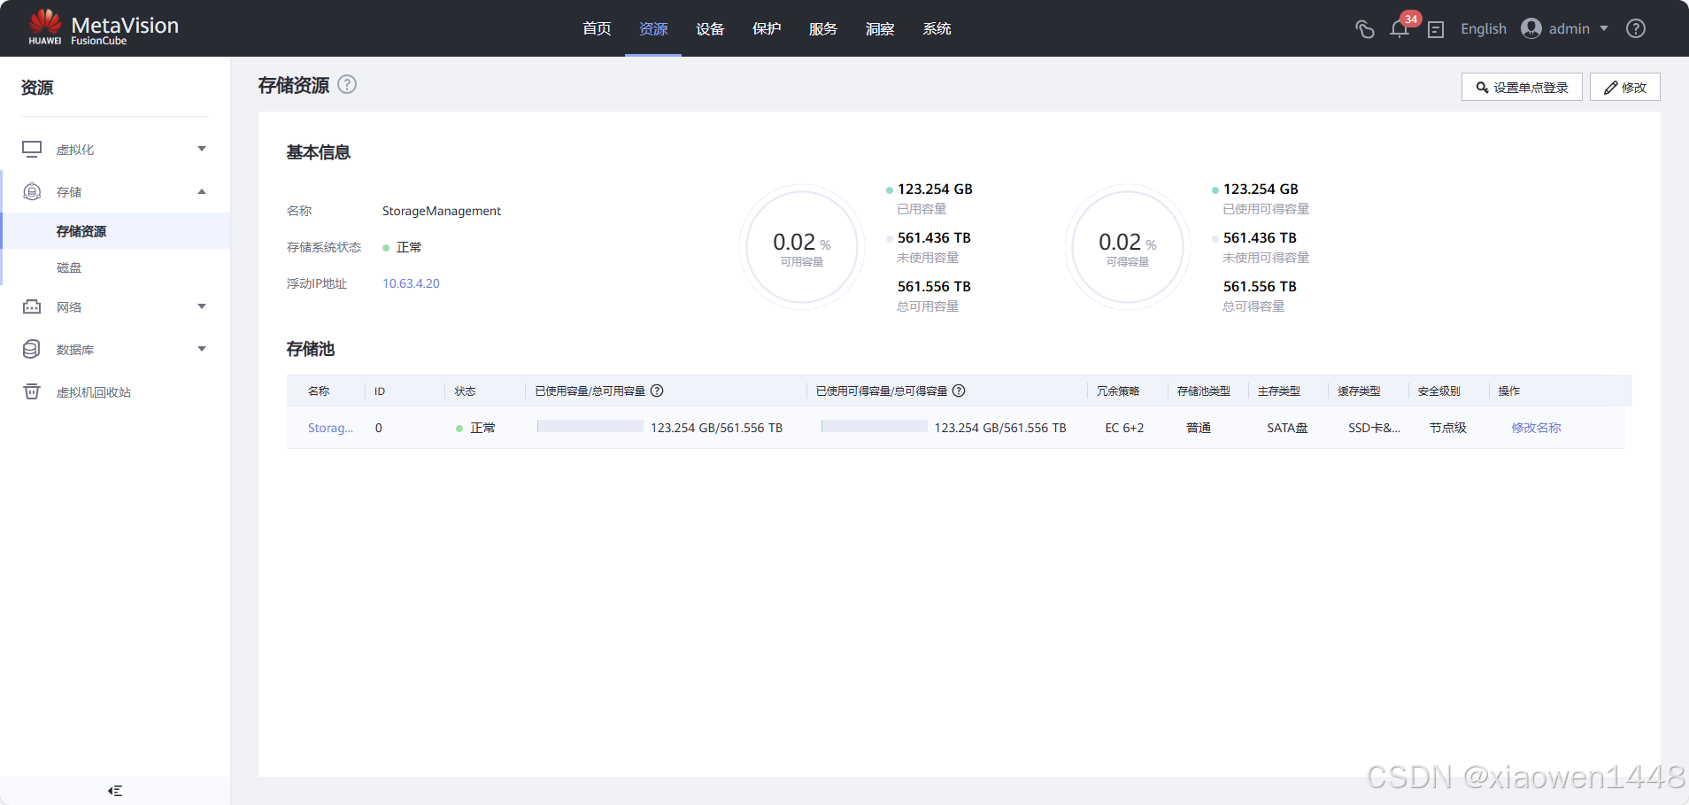This screenshot has width=1689, height=805.
Task: Select 资源 in top navigation
Action: click(653, 28)
